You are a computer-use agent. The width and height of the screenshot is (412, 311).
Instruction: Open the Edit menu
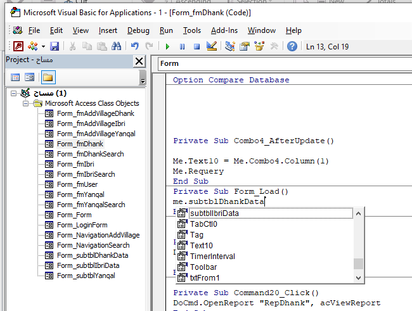tap(56, 30)
